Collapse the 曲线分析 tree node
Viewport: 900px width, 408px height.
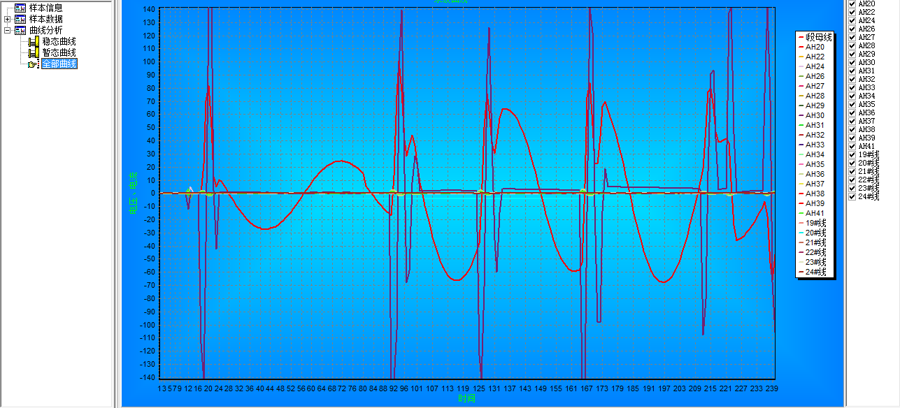[x=8, y=30]
